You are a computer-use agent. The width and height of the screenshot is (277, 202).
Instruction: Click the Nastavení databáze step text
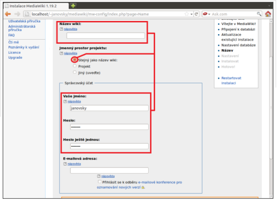pyautogui.click(x=239, y=45)
